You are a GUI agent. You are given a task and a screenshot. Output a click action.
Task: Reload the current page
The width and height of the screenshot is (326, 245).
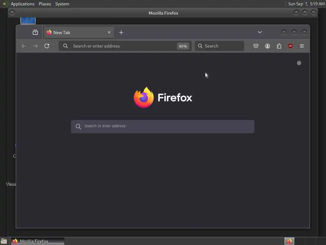tap(47, 46)
